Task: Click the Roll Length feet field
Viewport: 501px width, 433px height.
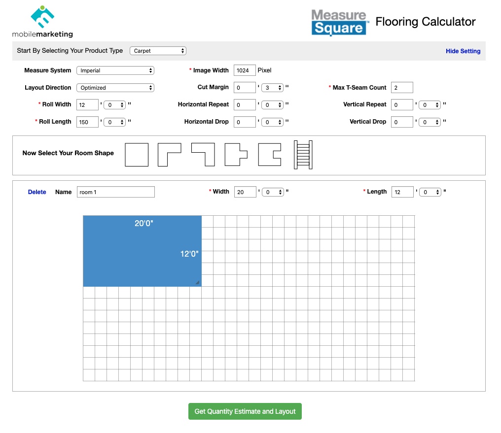Action: coord(87,122)
